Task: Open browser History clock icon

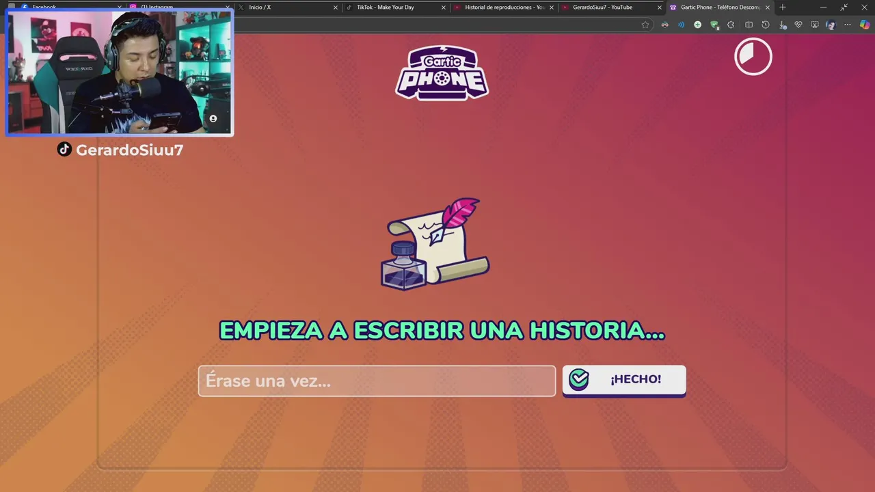Action: pyautogui.click(x=766, y=25)
